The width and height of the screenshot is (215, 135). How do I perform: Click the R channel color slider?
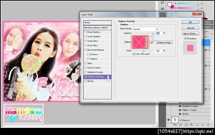(x=188, y=4)
